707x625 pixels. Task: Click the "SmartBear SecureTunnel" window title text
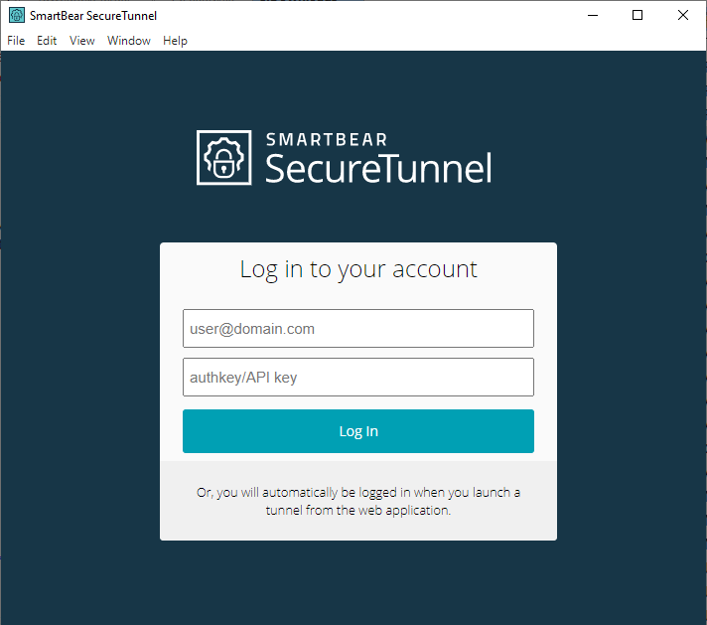93,16
